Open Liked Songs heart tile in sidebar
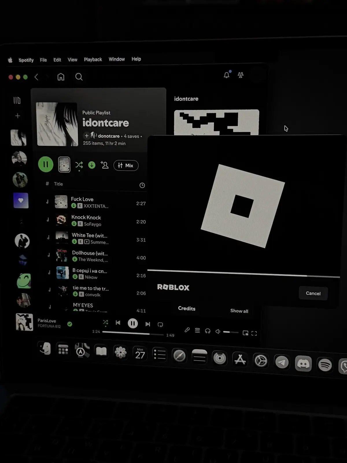This screenshot has width=347, height=463. [x=21, y=201]
